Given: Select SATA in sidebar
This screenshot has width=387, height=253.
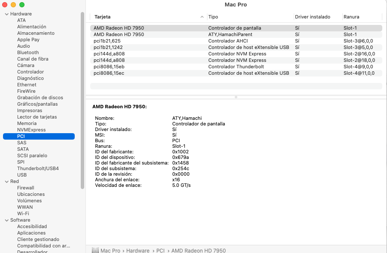Looking at the screenshot, I should [x=23, y=149].
